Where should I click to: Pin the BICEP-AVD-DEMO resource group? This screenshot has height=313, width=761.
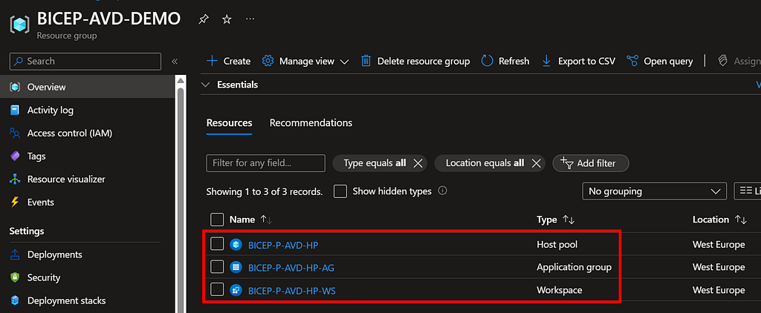204,19
